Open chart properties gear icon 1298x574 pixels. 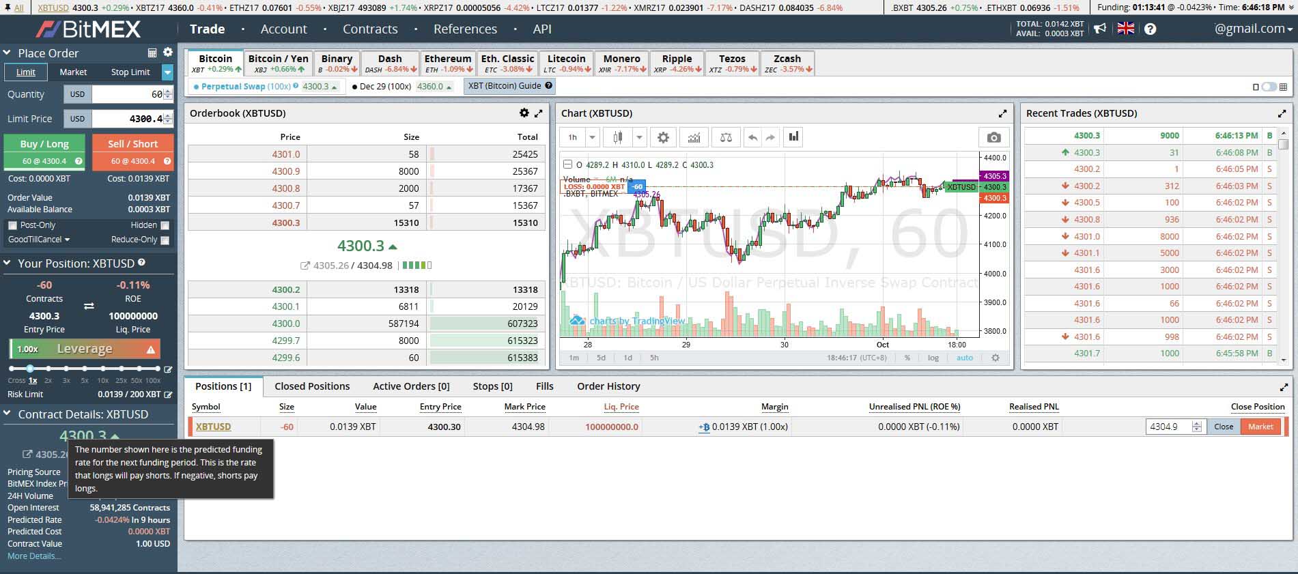click(663, 137)
